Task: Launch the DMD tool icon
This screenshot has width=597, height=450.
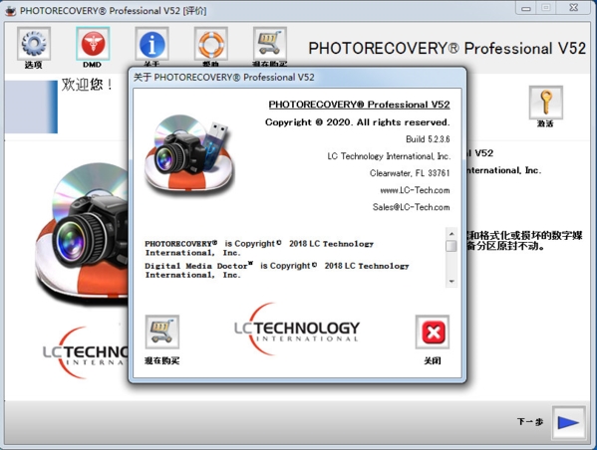Action: pyautogui.click(x=93, y=44)
